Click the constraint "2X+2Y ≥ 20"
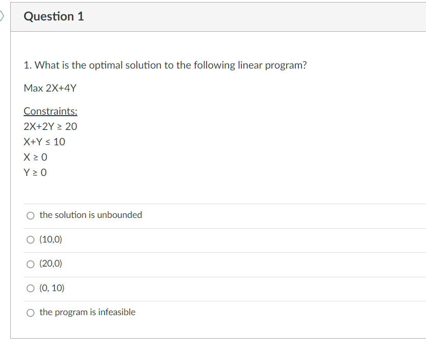 pos(51,126)
